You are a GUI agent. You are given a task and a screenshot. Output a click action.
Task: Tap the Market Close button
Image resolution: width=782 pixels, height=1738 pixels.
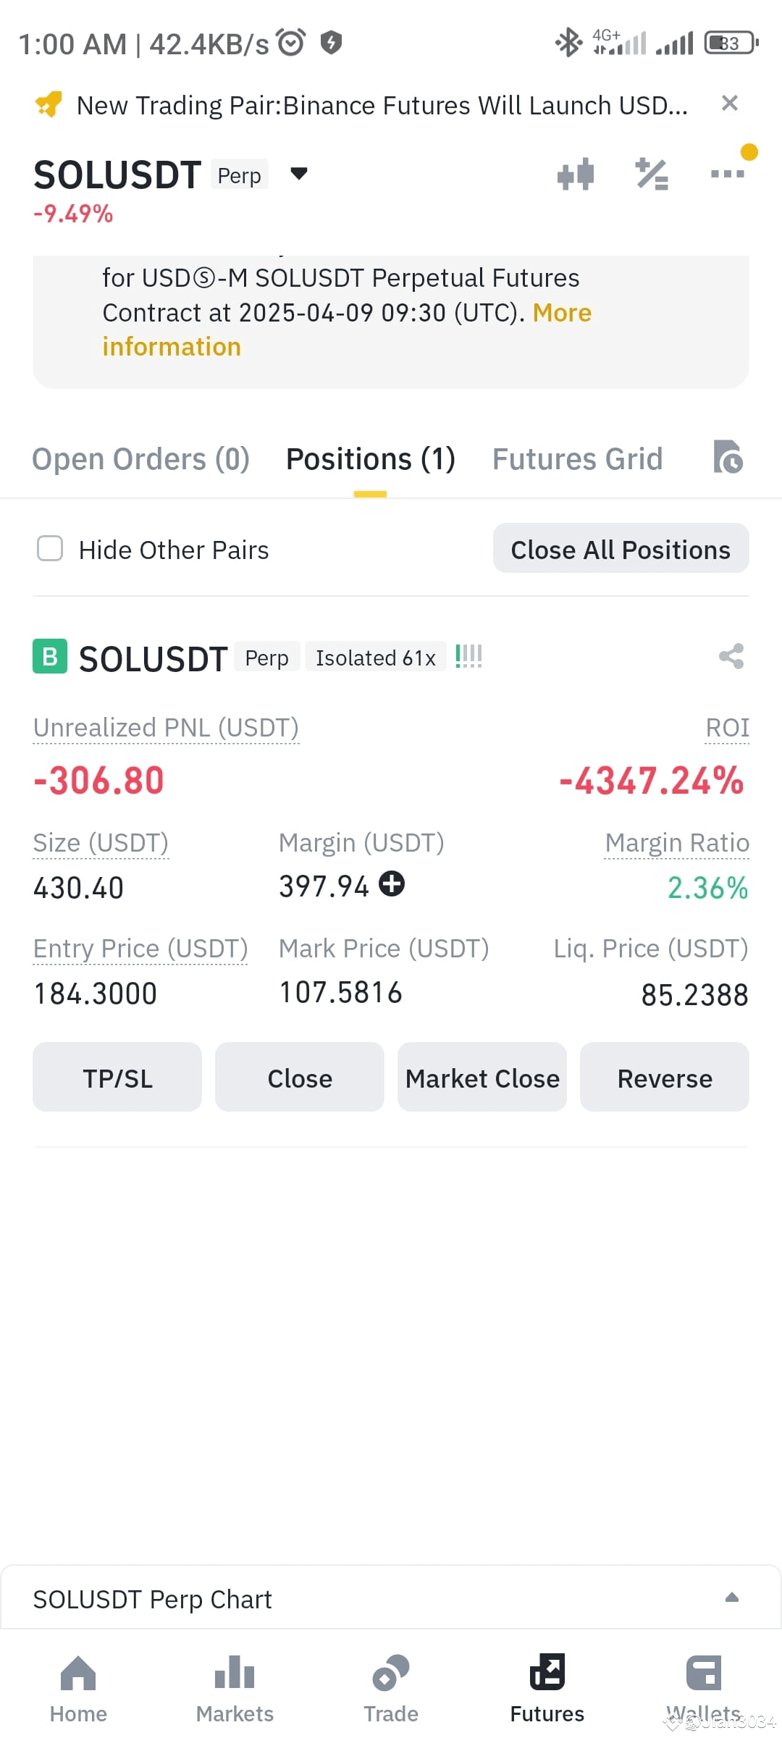click(482, 1078)
